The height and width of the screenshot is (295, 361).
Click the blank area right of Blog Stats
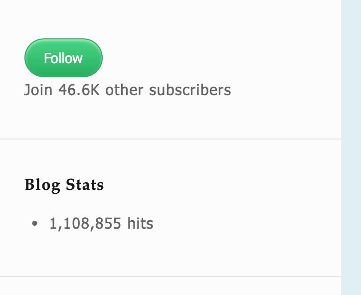[219, 185]
